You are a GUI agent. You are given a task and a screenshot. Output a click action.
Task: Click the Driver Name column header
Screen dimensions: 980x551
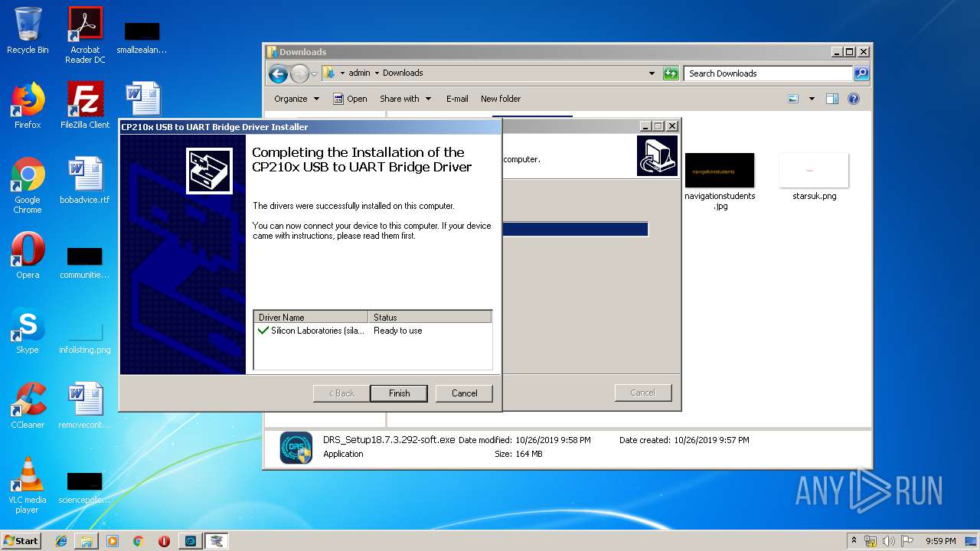click(311, 317)
